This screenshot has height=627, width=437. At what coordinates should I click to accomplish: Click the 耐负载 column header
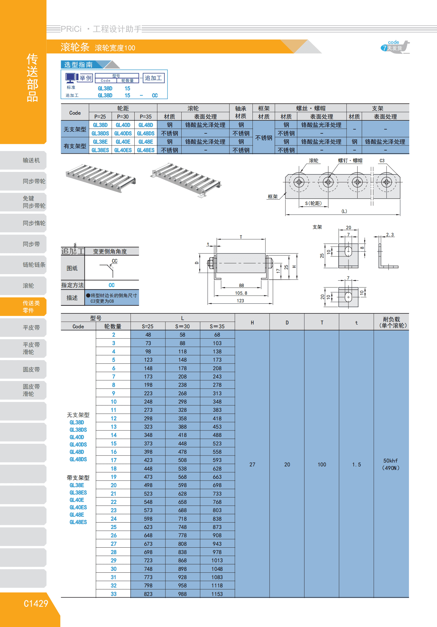pyautogui.click(x=392, y=322)
